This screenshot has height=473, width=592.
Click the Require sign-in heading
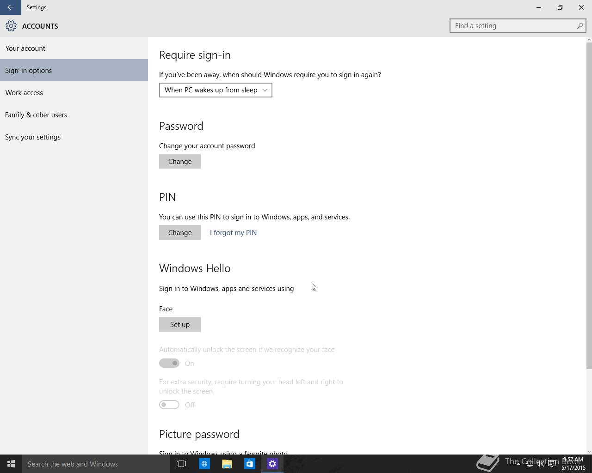point(195,55)
